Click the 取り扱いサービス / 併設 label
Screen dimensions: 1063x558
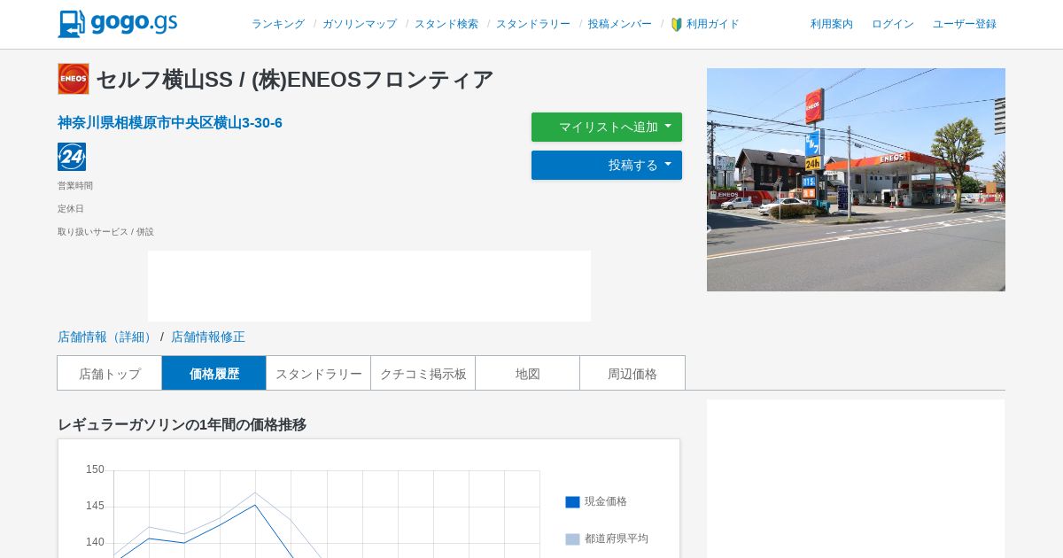105,232
